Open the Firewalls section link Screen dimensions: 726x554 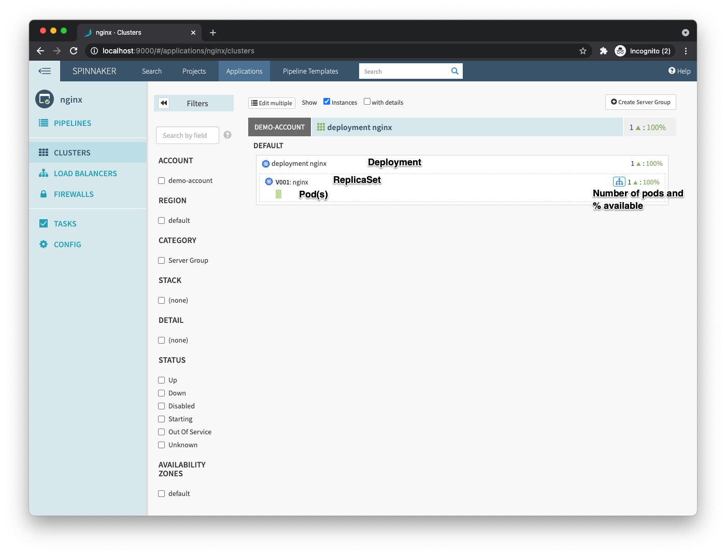pos(74,194)
